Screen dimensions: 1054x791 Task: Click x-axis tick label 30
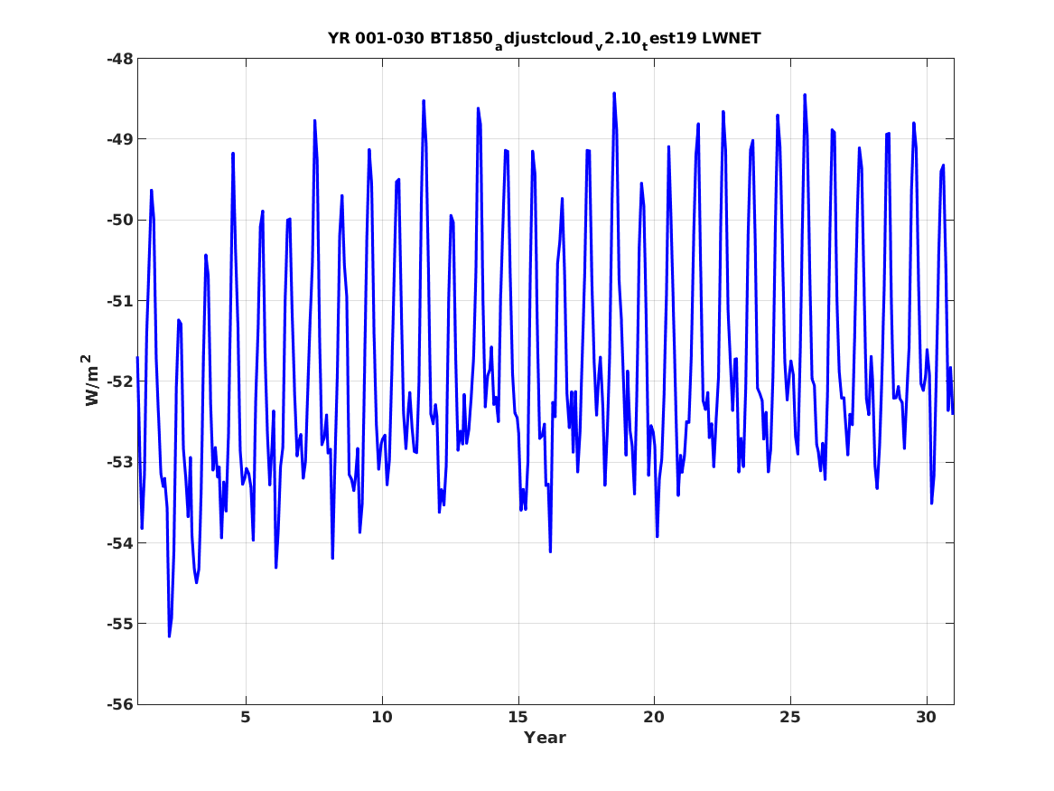[x=927, y=718]
